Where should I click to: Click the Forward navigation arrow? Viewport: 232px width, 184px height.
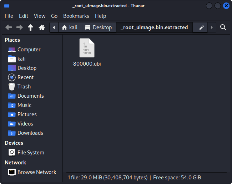(x=20, y=27)
